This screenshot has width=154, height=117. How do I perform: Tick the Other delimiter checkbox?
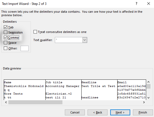click(x=5, y=48)
